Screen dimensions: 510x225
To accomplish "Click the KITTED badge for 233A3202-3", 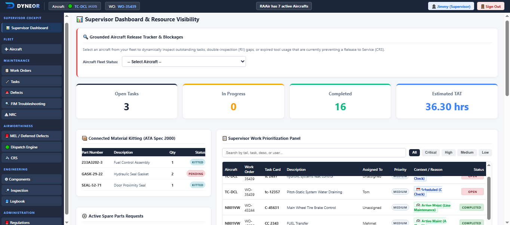I will (197, 162).
